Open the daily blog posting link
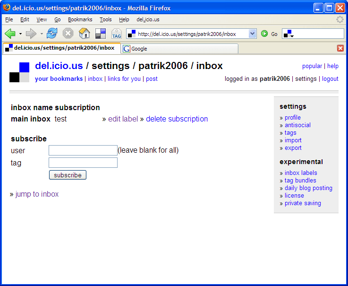The width and height of the screenshot is (348, 286). [x=308, y=188]
